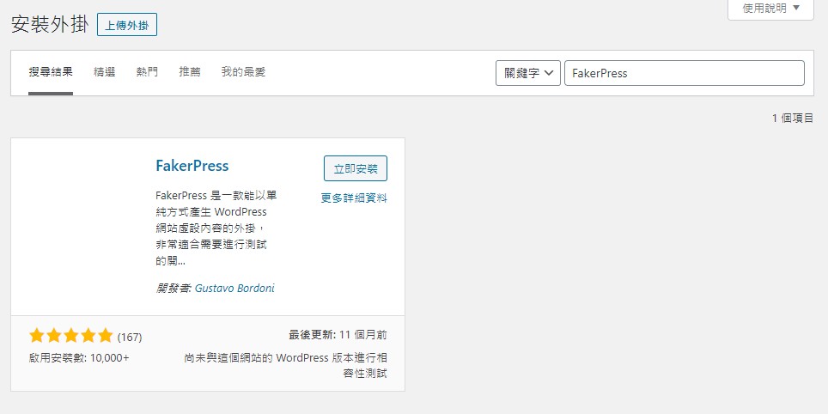Click the 1 個項目 results count
This screenshot has width=828, height=414.
793,119
